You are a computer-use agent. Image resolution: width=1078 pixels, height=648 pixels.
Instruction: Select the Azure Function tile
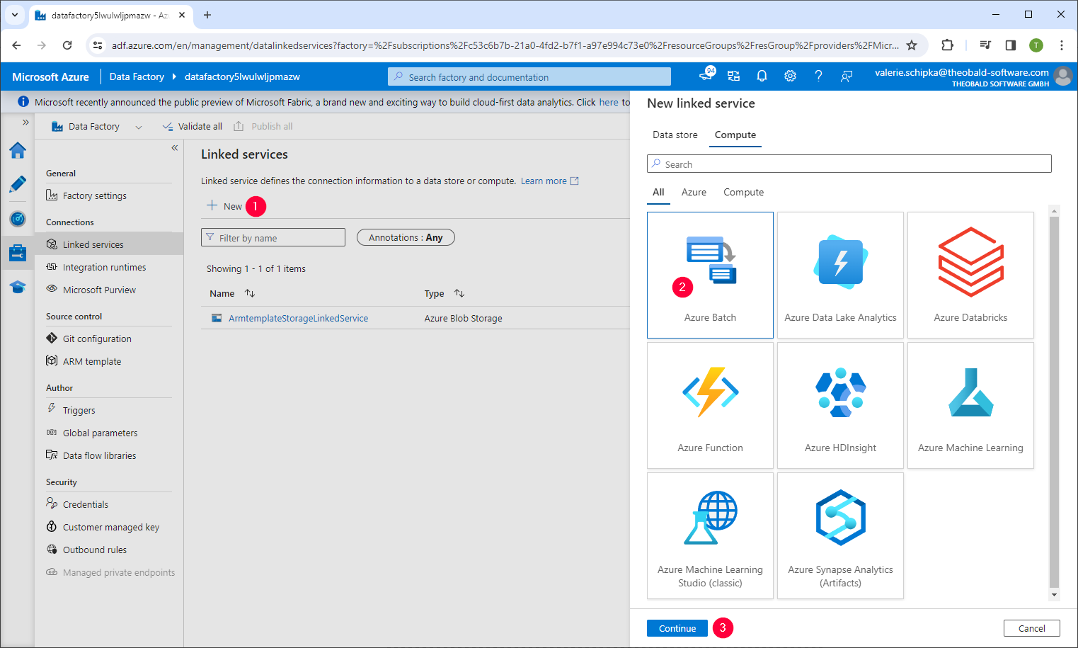click(x=710, y=405)
